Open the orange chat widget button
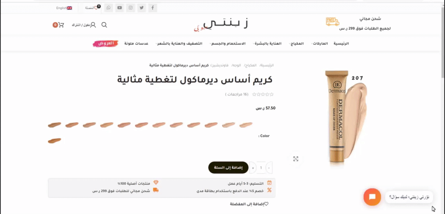The height and width of the screenshot is (214, 445). coord(372,197)
